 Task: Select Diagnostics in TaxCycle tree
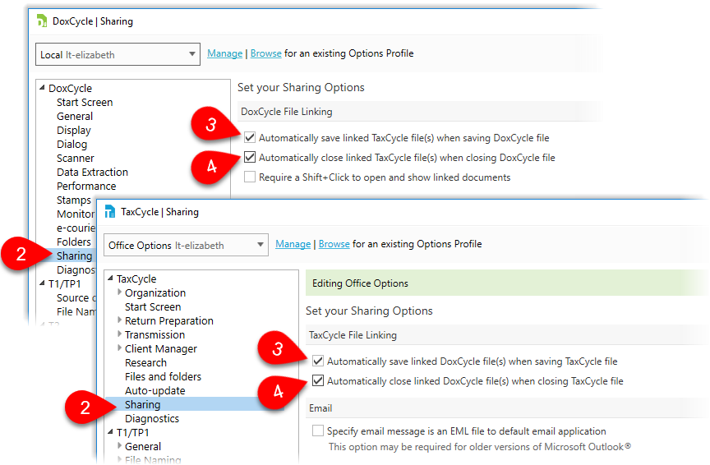pyautogui.click(x=152, y=419)
